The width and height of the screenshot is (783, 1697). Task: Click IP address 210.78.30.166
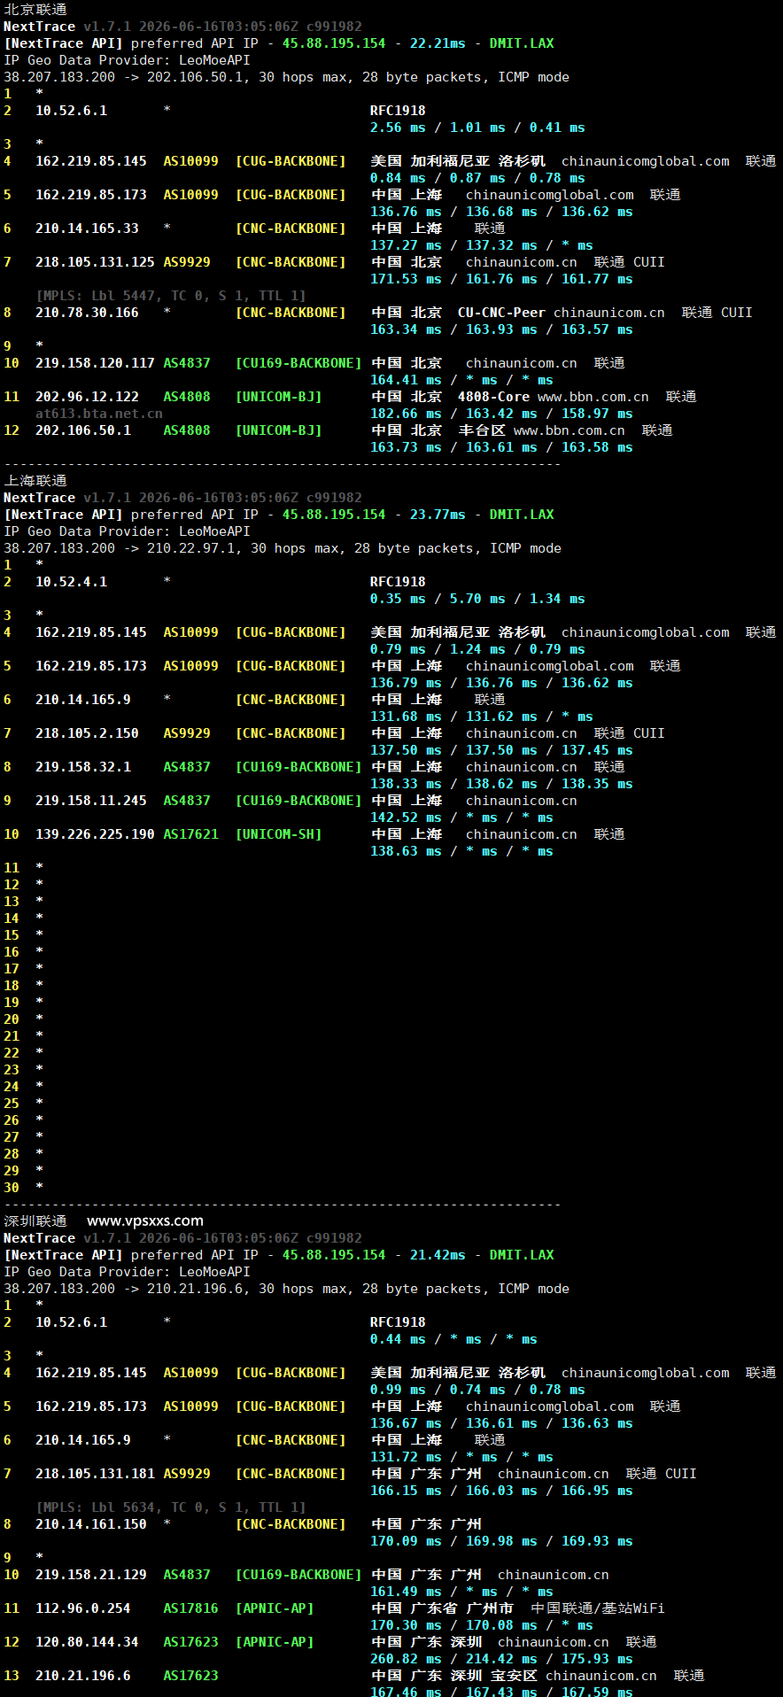click(x=87, y=313)
